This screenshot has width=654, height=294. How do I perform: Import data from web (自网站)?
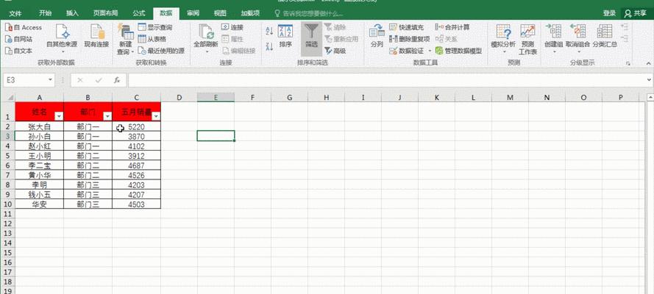(x=18, y=39)
